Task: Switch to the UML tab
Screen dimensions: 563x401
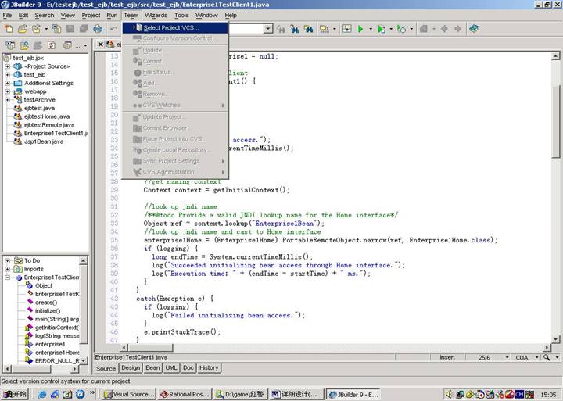Action: click(171, 368)
